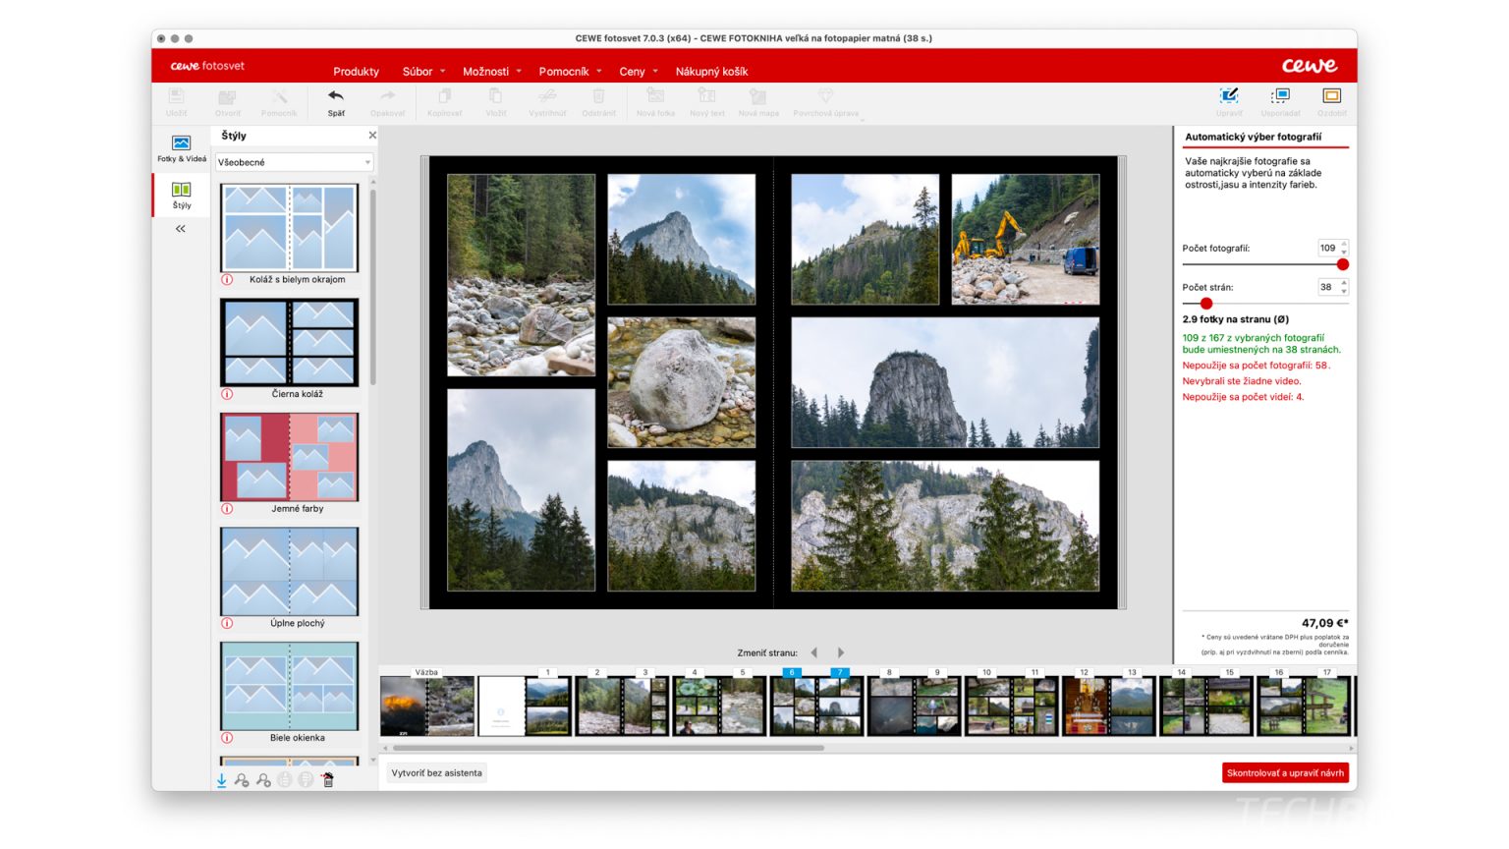
Task: Open Nákupný košík
Action: 711,72
